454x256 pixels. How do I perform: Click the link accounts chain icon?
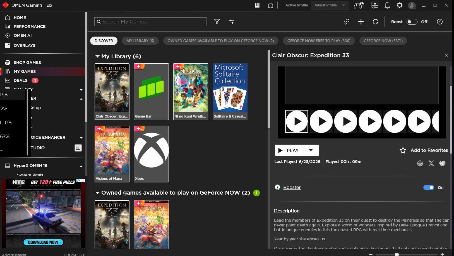[x=347, y=22]
